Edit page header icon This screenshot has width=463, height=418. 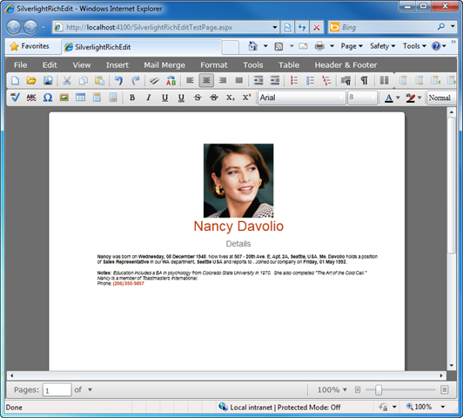pyautogui.click(x=97, y=98)
